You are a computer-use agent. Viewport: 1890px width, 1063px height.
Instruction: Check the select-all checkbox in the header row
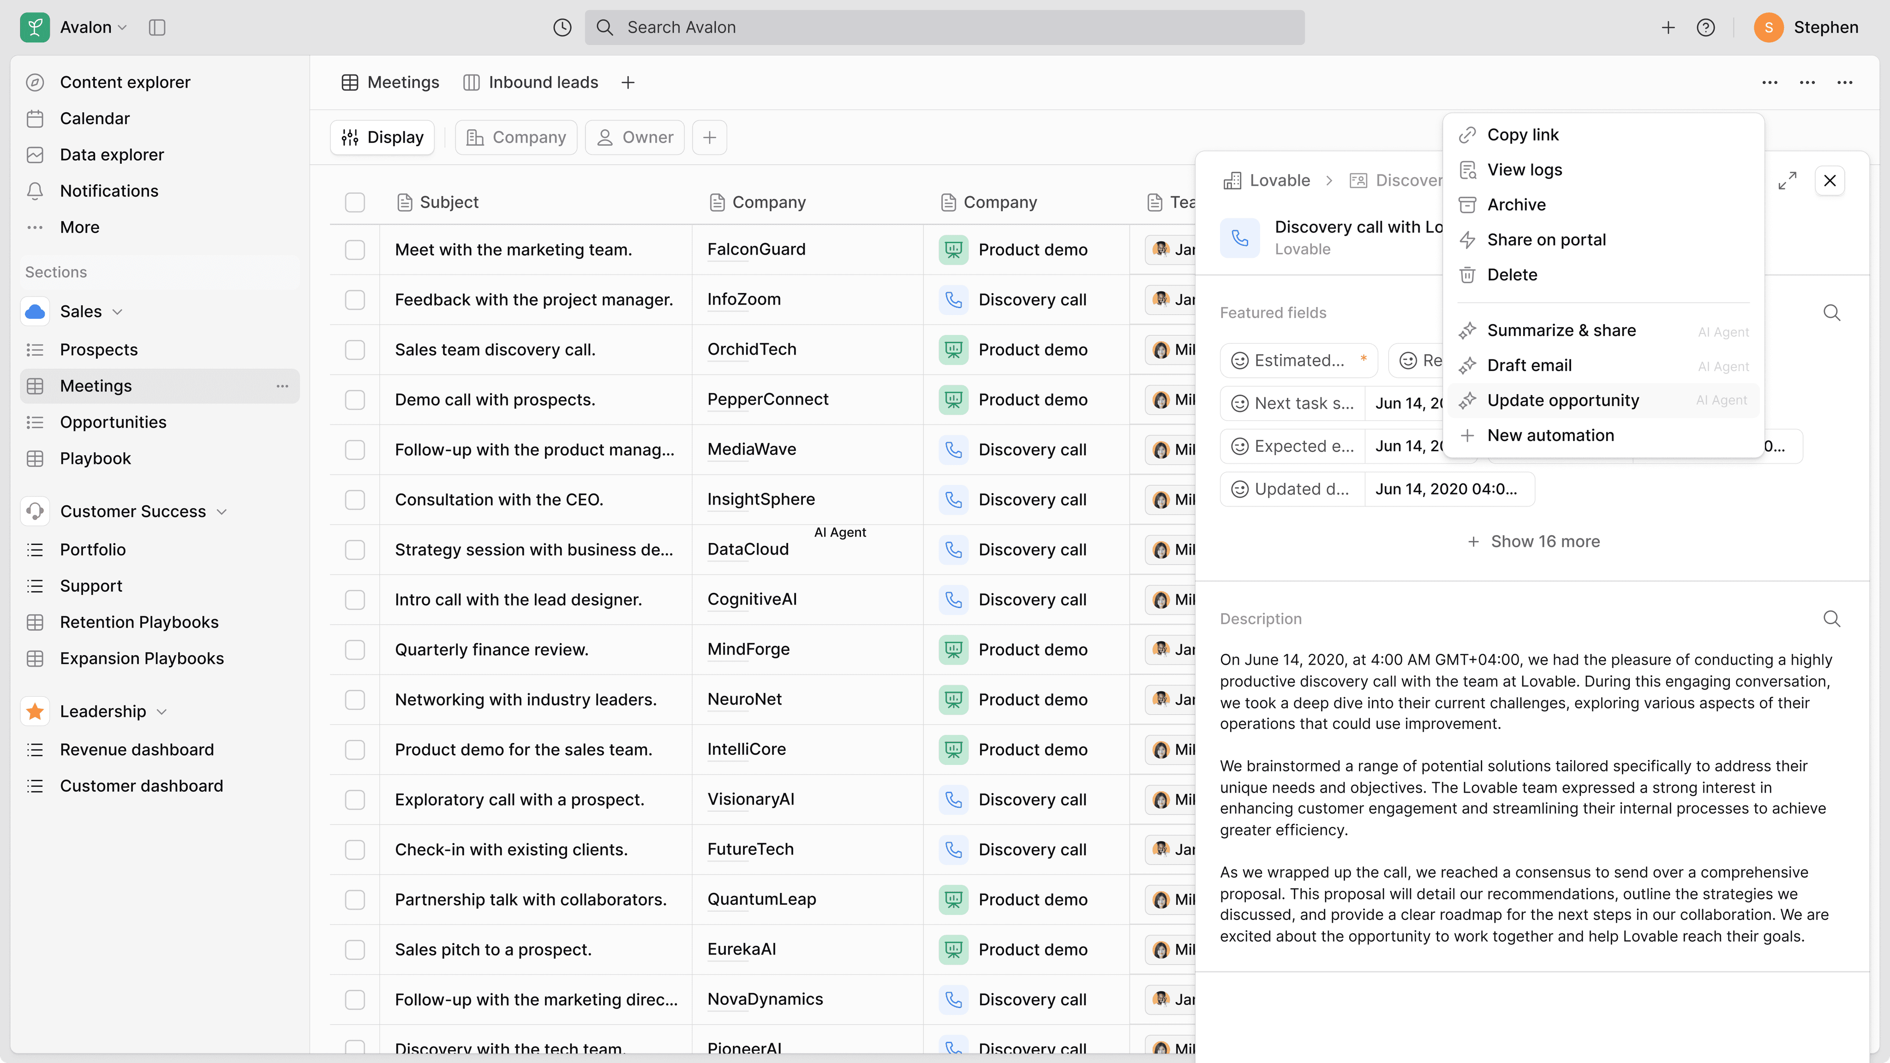click(x=354, y=202)
